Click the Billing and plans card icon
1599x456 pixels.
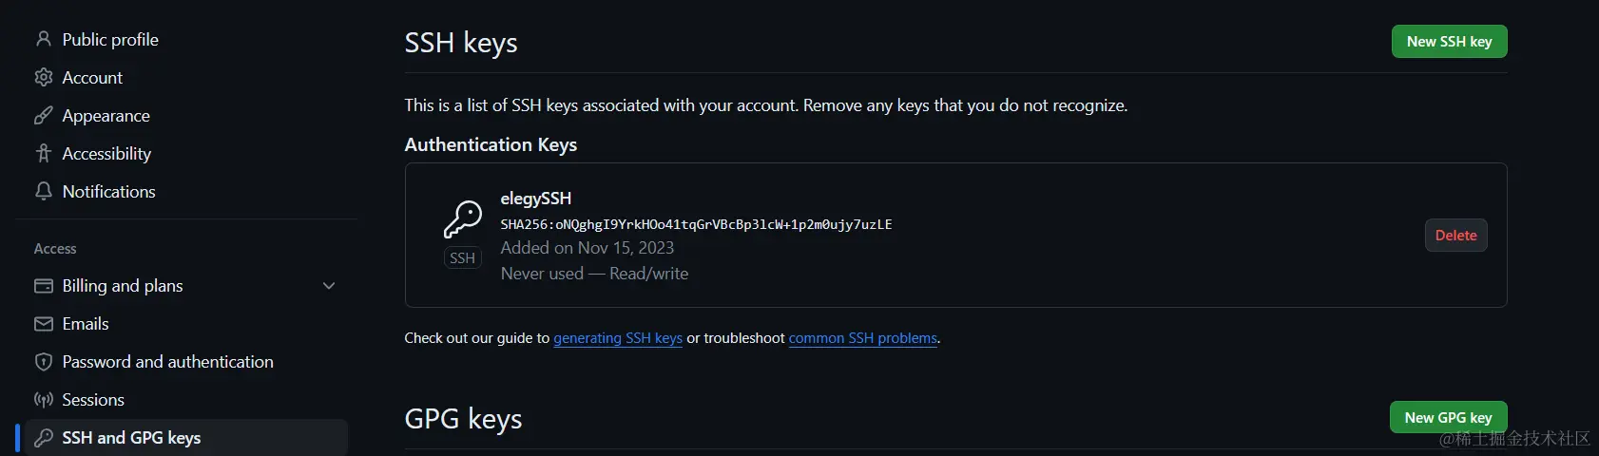pos(44,286)
